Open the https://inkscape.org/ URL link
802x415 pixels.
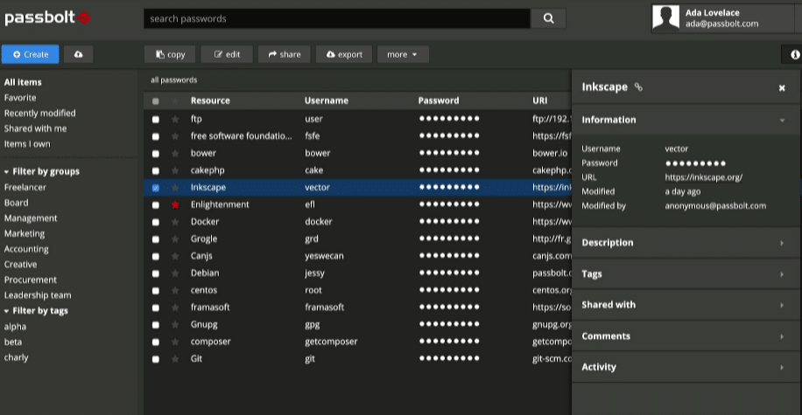703,177
